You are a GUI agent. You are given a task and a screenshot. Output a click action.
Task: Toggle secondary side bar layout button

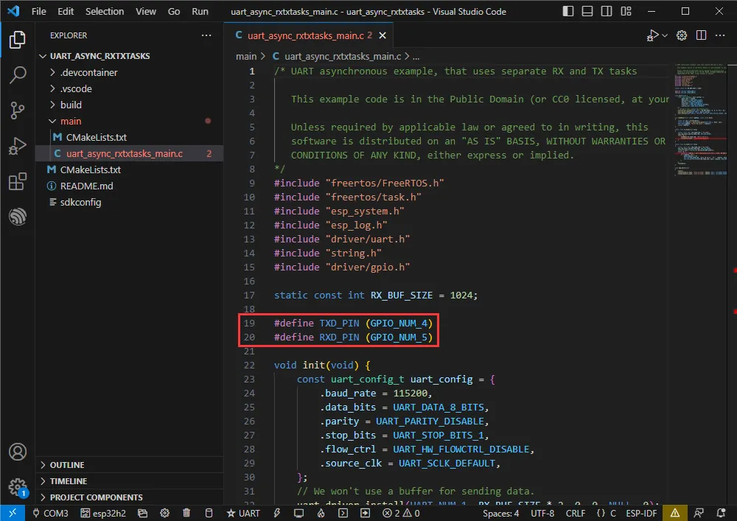605,12
